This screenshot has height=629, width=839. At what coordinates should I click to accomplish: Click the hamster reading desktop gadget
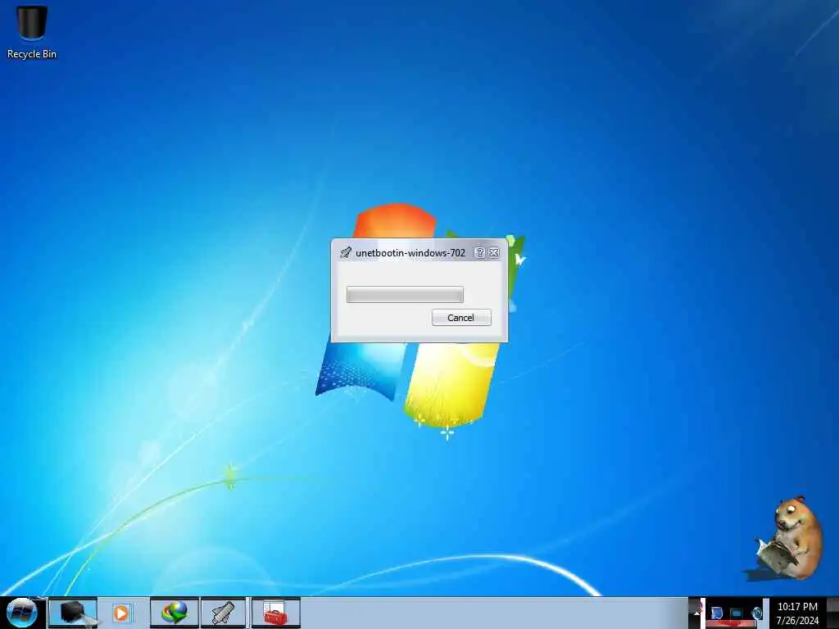pos(788,538)
